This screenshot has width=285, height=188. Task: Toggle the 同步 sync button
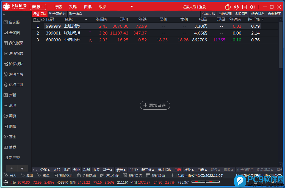[36, 19]
